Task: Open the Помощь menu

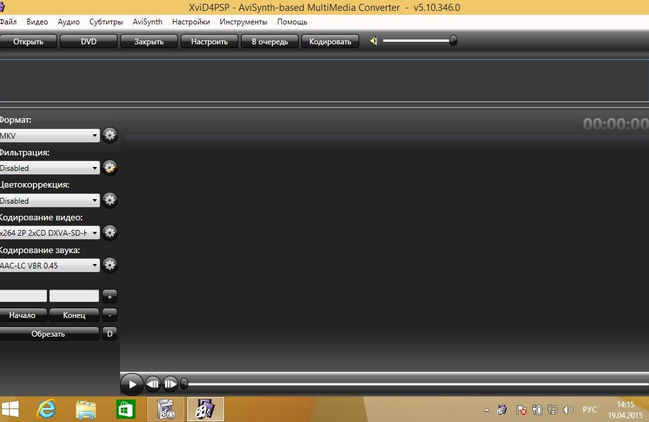Action: tap(292, 22)
